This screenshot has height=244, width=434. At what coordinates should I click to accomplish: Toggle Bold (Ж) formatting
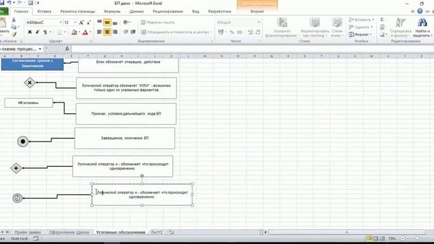(x=30, y=32)
